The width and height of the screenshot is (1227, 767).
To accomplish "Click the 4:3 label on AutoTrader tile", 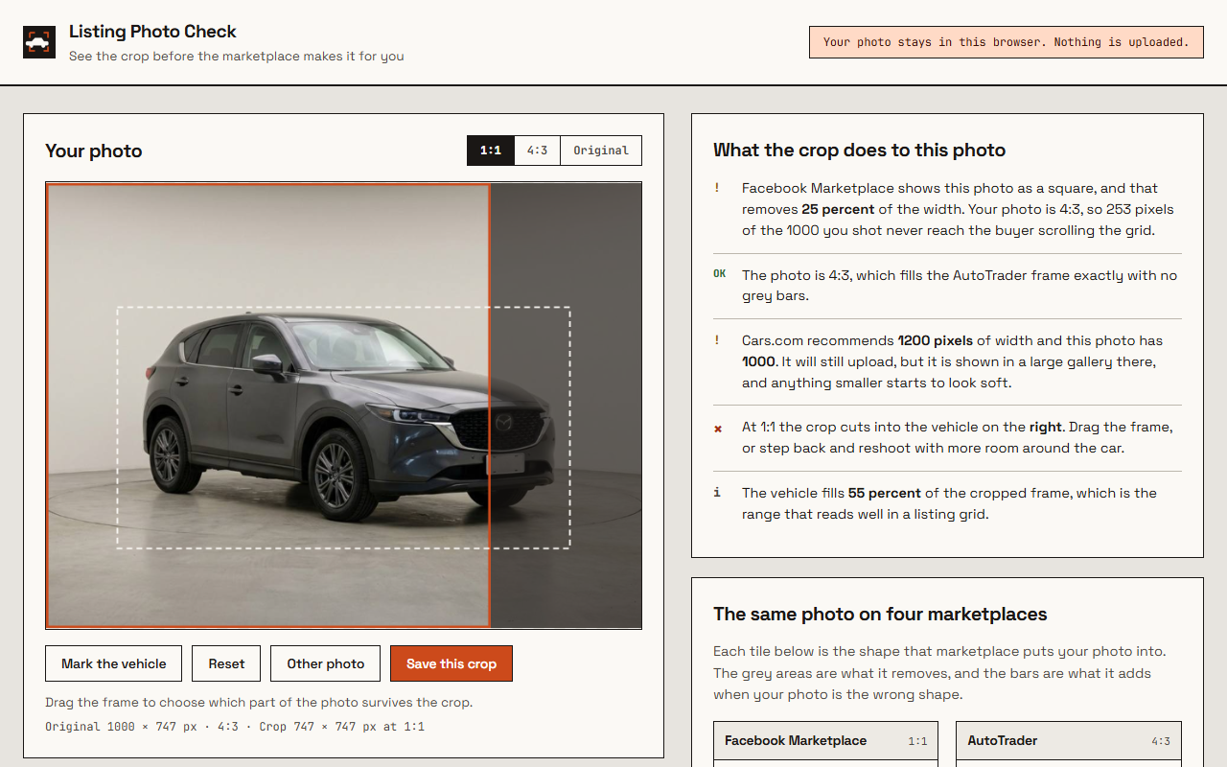I will [1161, 741].
